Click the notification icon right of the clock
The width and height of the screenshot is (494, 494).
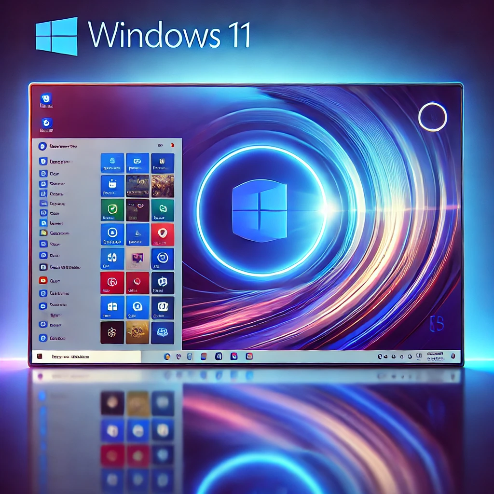453,356
